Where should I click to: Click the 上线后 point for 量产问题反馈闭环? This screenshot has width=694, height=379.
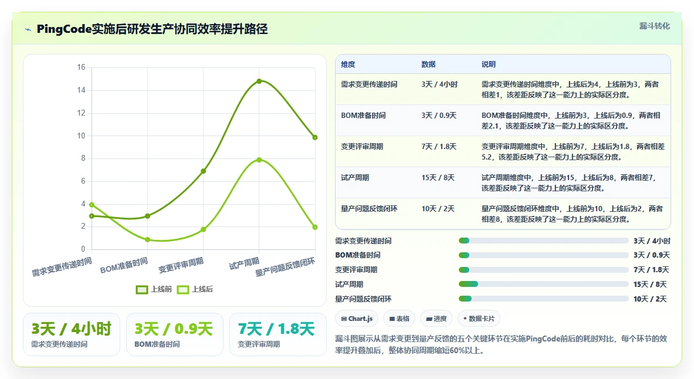[315, 227]
